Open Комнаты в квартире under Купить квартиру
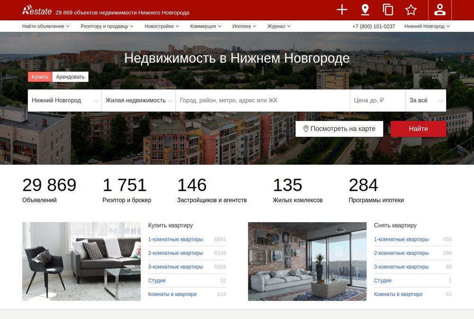Image resolution: width=474 pixels, height=319 pixels. pos(173,294)
